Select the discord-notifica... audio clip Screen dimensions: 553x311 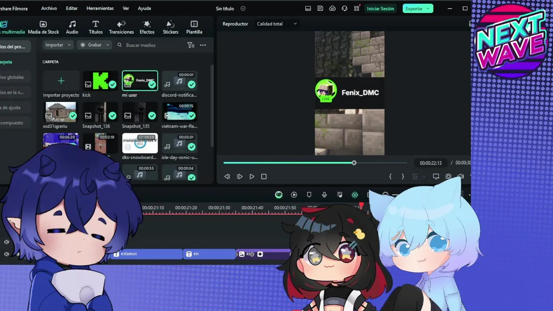click(x=180, y=81)
